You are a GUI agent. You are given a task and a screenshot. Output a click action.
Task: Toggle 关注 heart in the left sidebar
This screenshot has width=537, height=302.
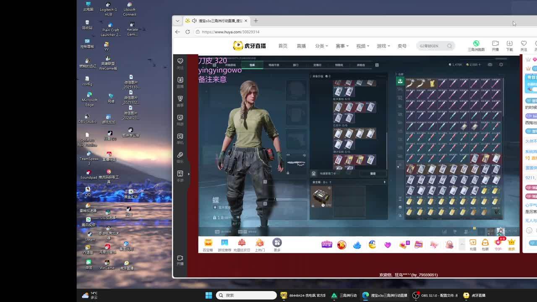click(x=180, y=63)
